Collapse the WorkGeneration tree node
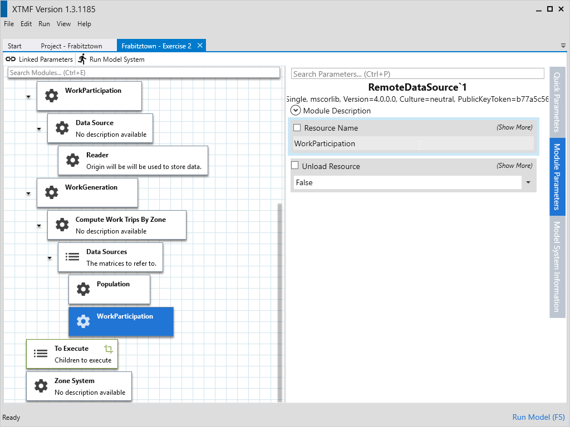The width and height of the screenshot is (570, 427). 28,193
